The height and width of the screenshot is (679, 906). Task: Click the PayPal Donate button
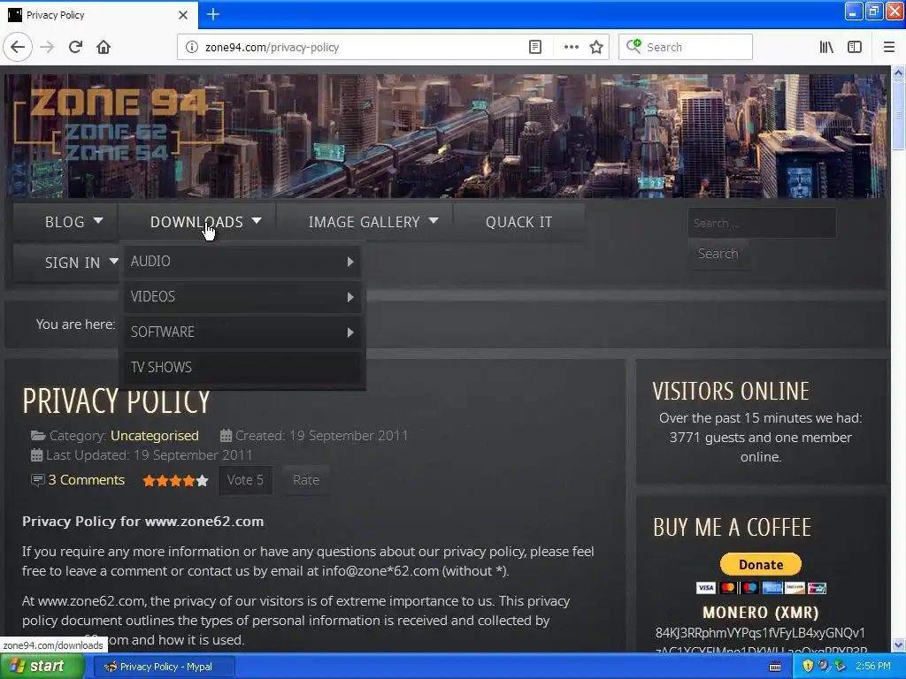point(761,564)
